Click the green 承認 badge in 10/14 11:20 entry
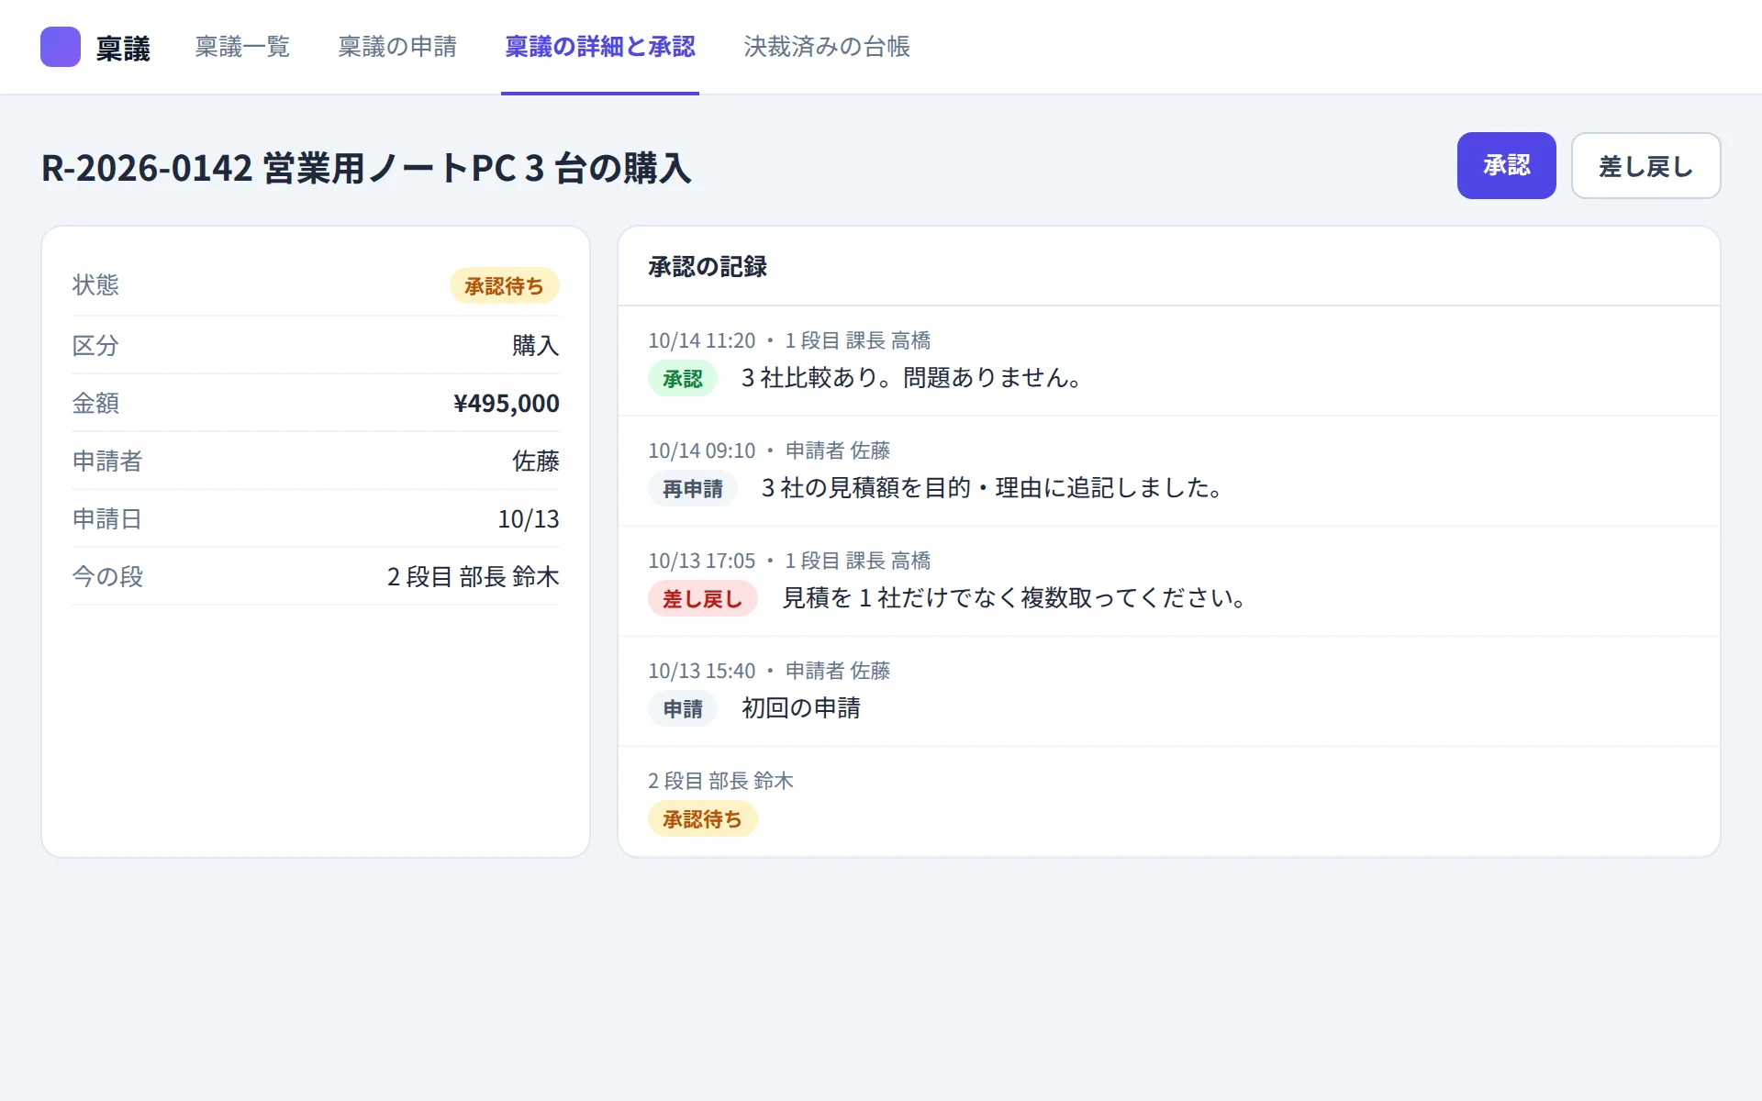This screenshot has width=1762, height=1101. point(683,378)
